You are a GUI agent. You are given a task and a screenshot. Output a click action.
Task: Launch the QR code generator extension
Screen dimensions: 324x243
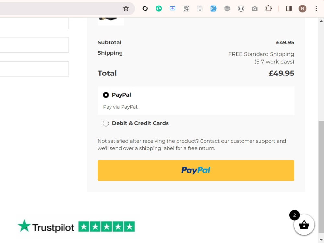(x=186, y=8)
